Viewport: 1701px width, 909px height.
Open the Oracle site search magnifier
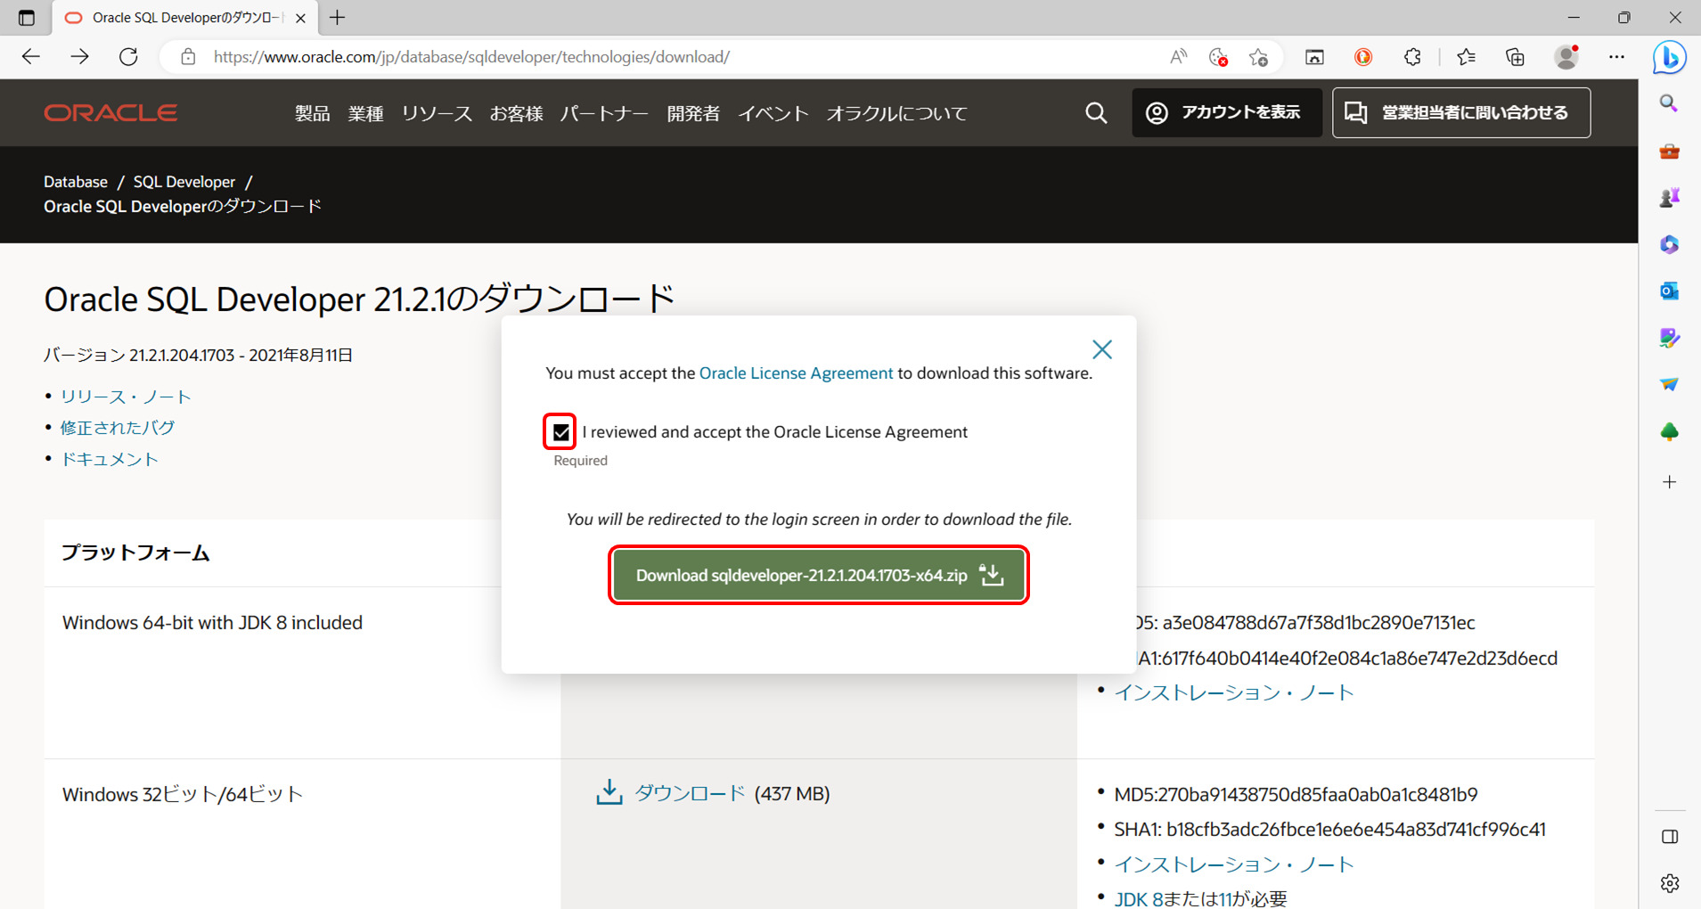pos(1096,112)
